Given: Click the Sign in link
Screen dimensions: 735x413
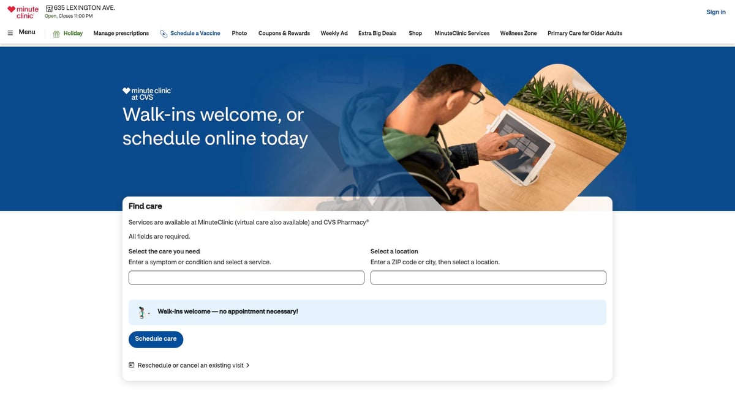Looking at the screenshot, I should coord(715,12).
